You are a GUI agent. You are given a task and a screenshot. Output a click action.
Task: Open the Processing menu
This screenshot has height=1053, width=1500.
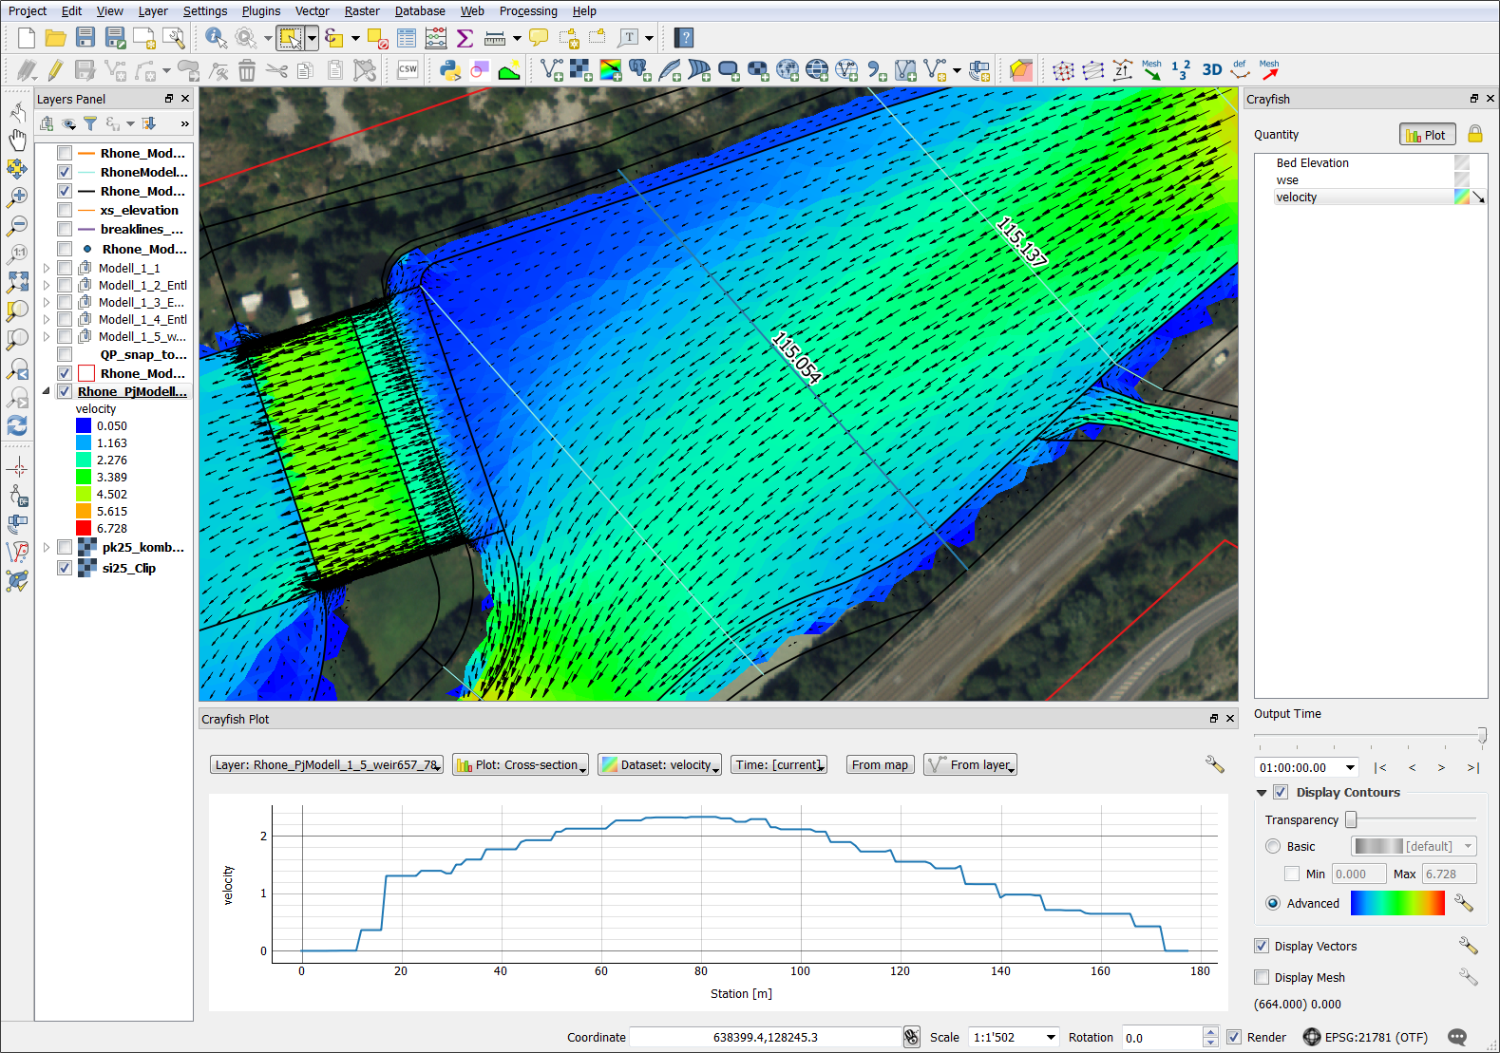point(527,11)
